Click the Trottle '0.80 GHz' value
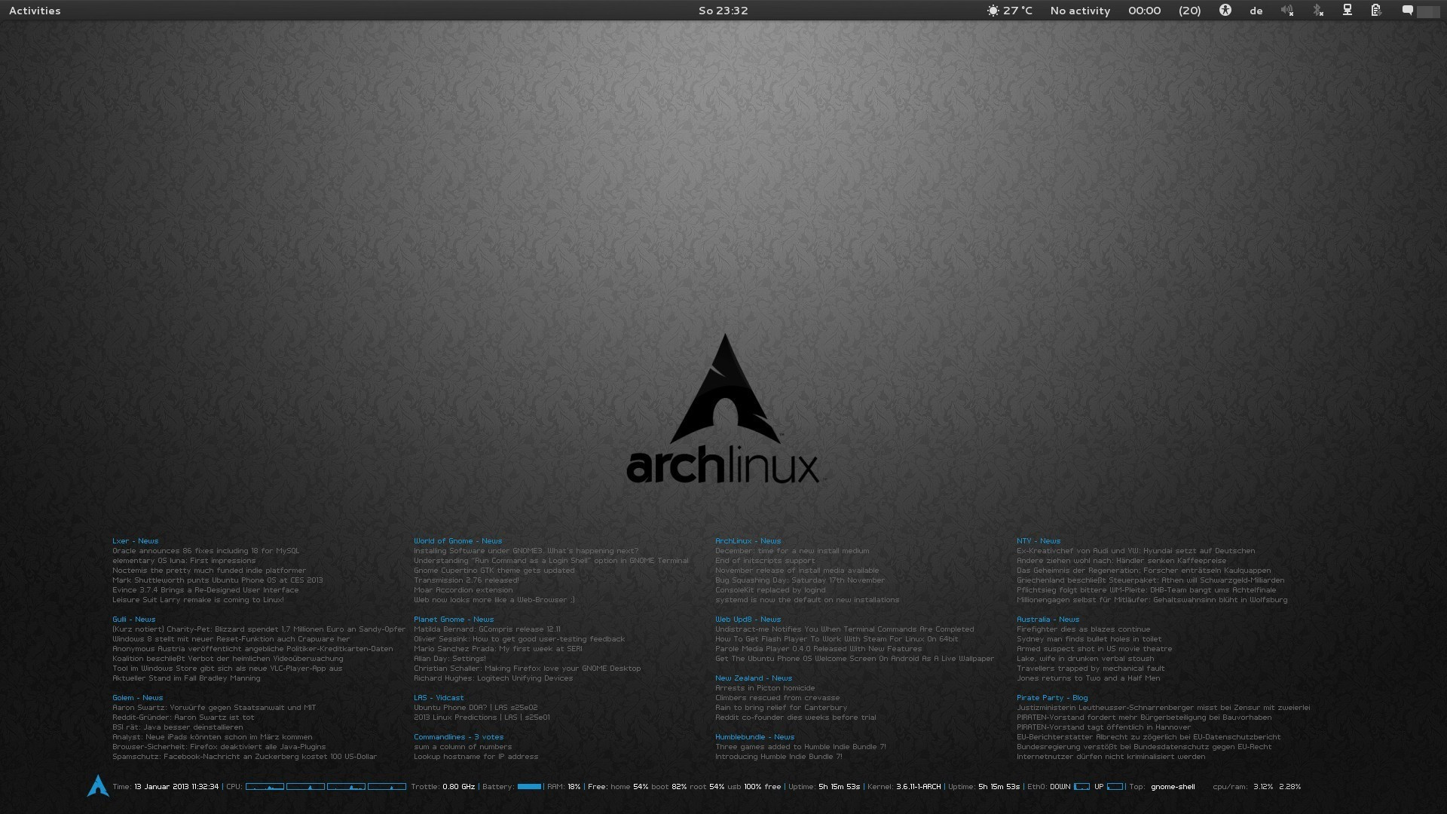 click(x=458, y=786)
